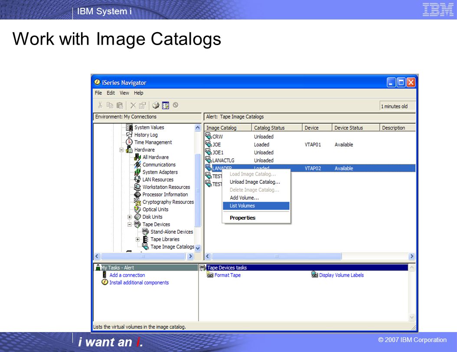
Task: Click the Cut scissors toolbar icon
Action: 100,105
